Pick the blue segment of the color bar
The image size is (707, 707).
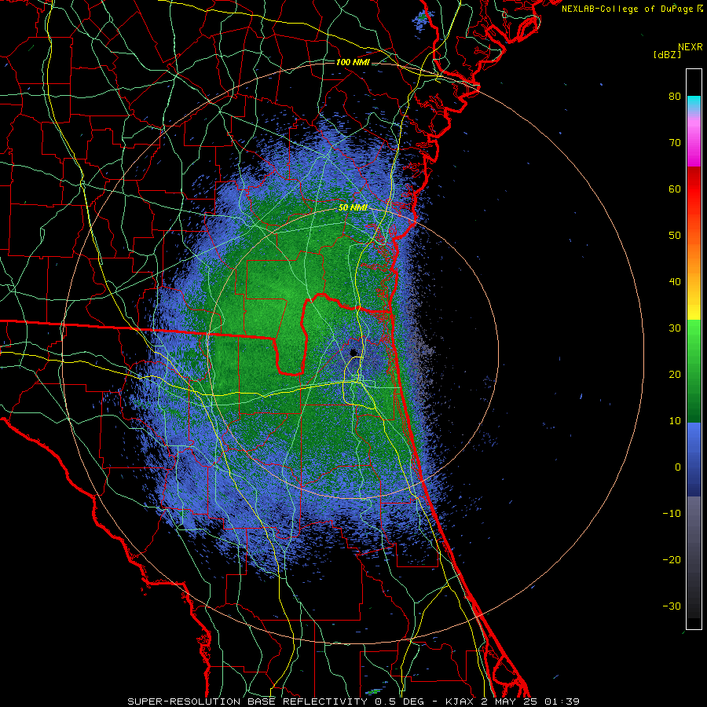pyautogui.click(x=694, y=460)
